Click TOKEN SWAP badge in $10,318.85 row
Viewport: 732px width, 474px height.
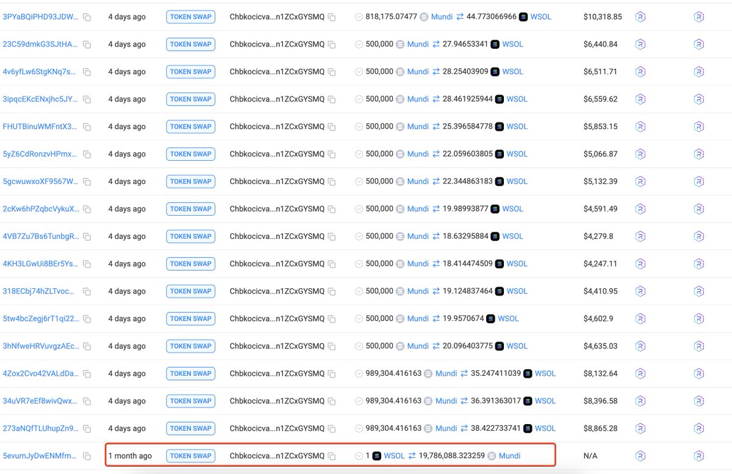(190, 17)
